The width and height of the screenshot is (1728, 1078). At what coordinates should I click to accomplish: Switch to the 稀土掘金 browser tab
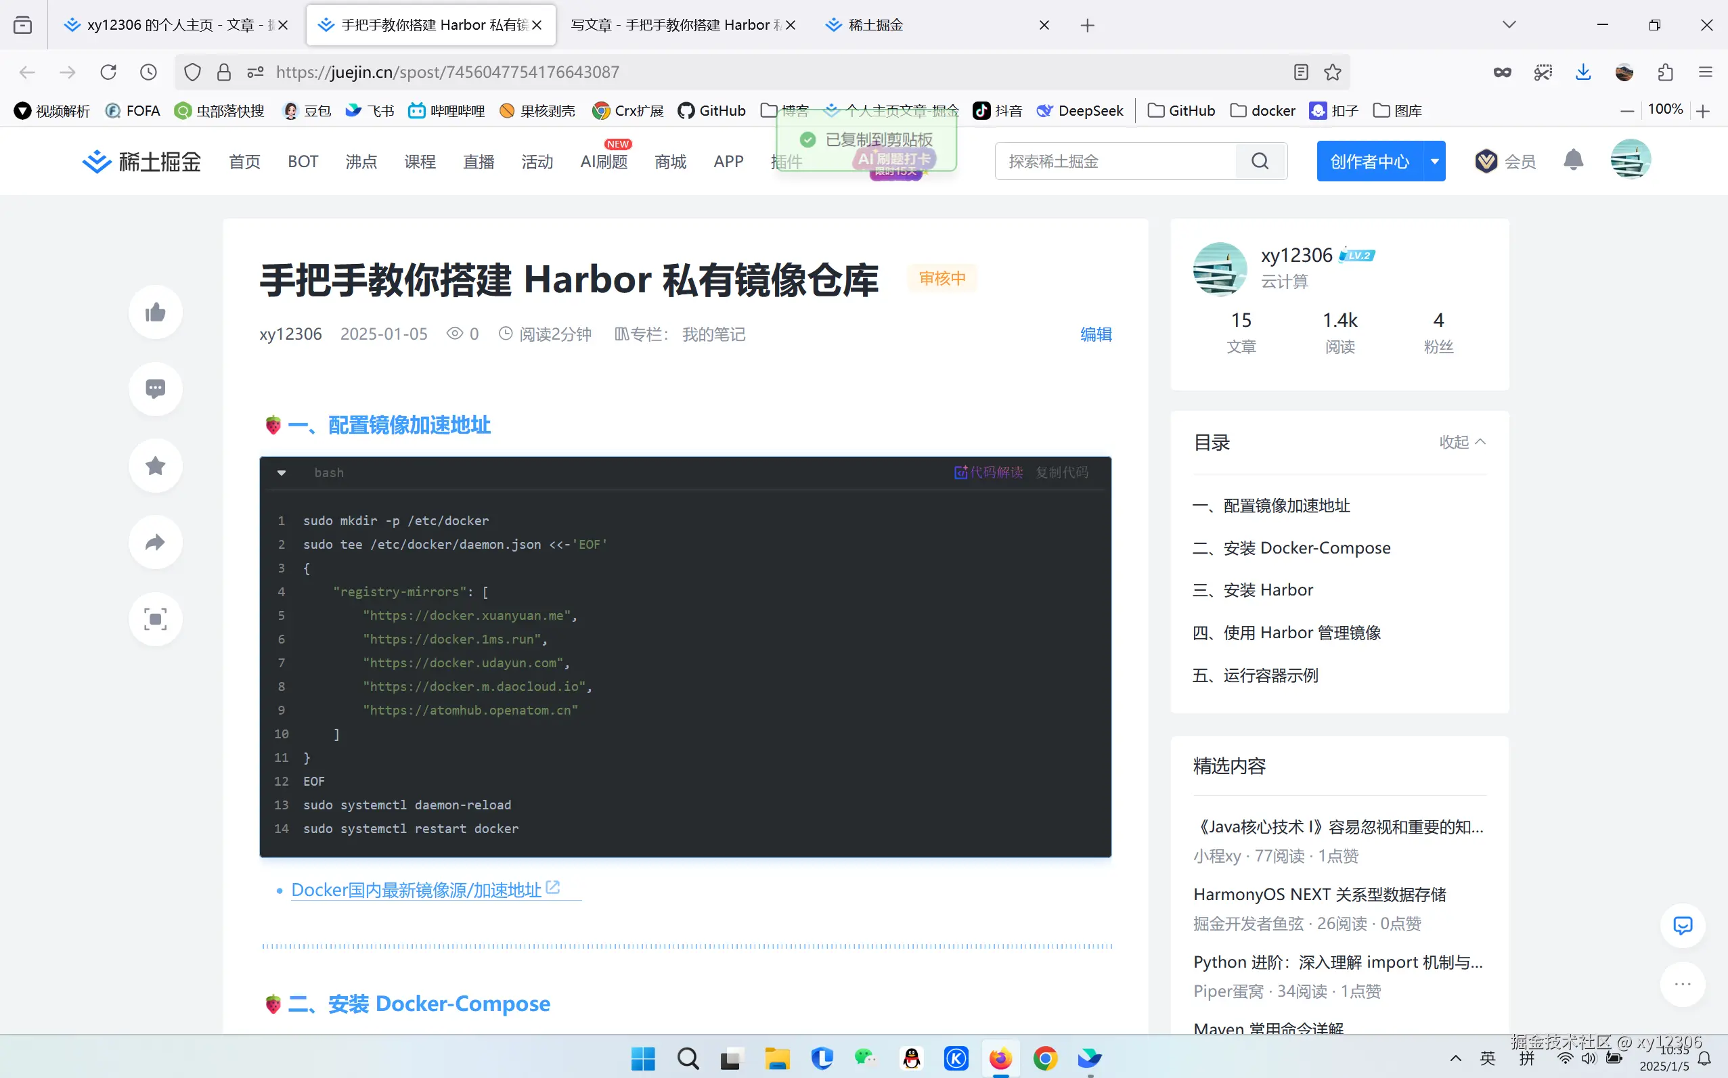point(876,25)
